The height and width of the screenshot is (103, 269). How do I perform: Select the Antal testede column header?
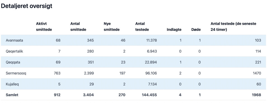click(142, 26)
